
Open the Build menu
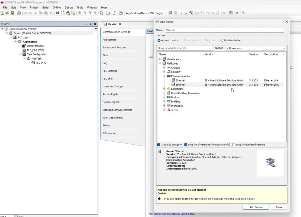pyautogui.click(x=45, y=7)
